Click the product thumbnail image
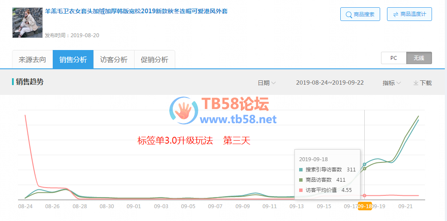Image resolution: width=447 pixels, height=221 pixels. 27,22
